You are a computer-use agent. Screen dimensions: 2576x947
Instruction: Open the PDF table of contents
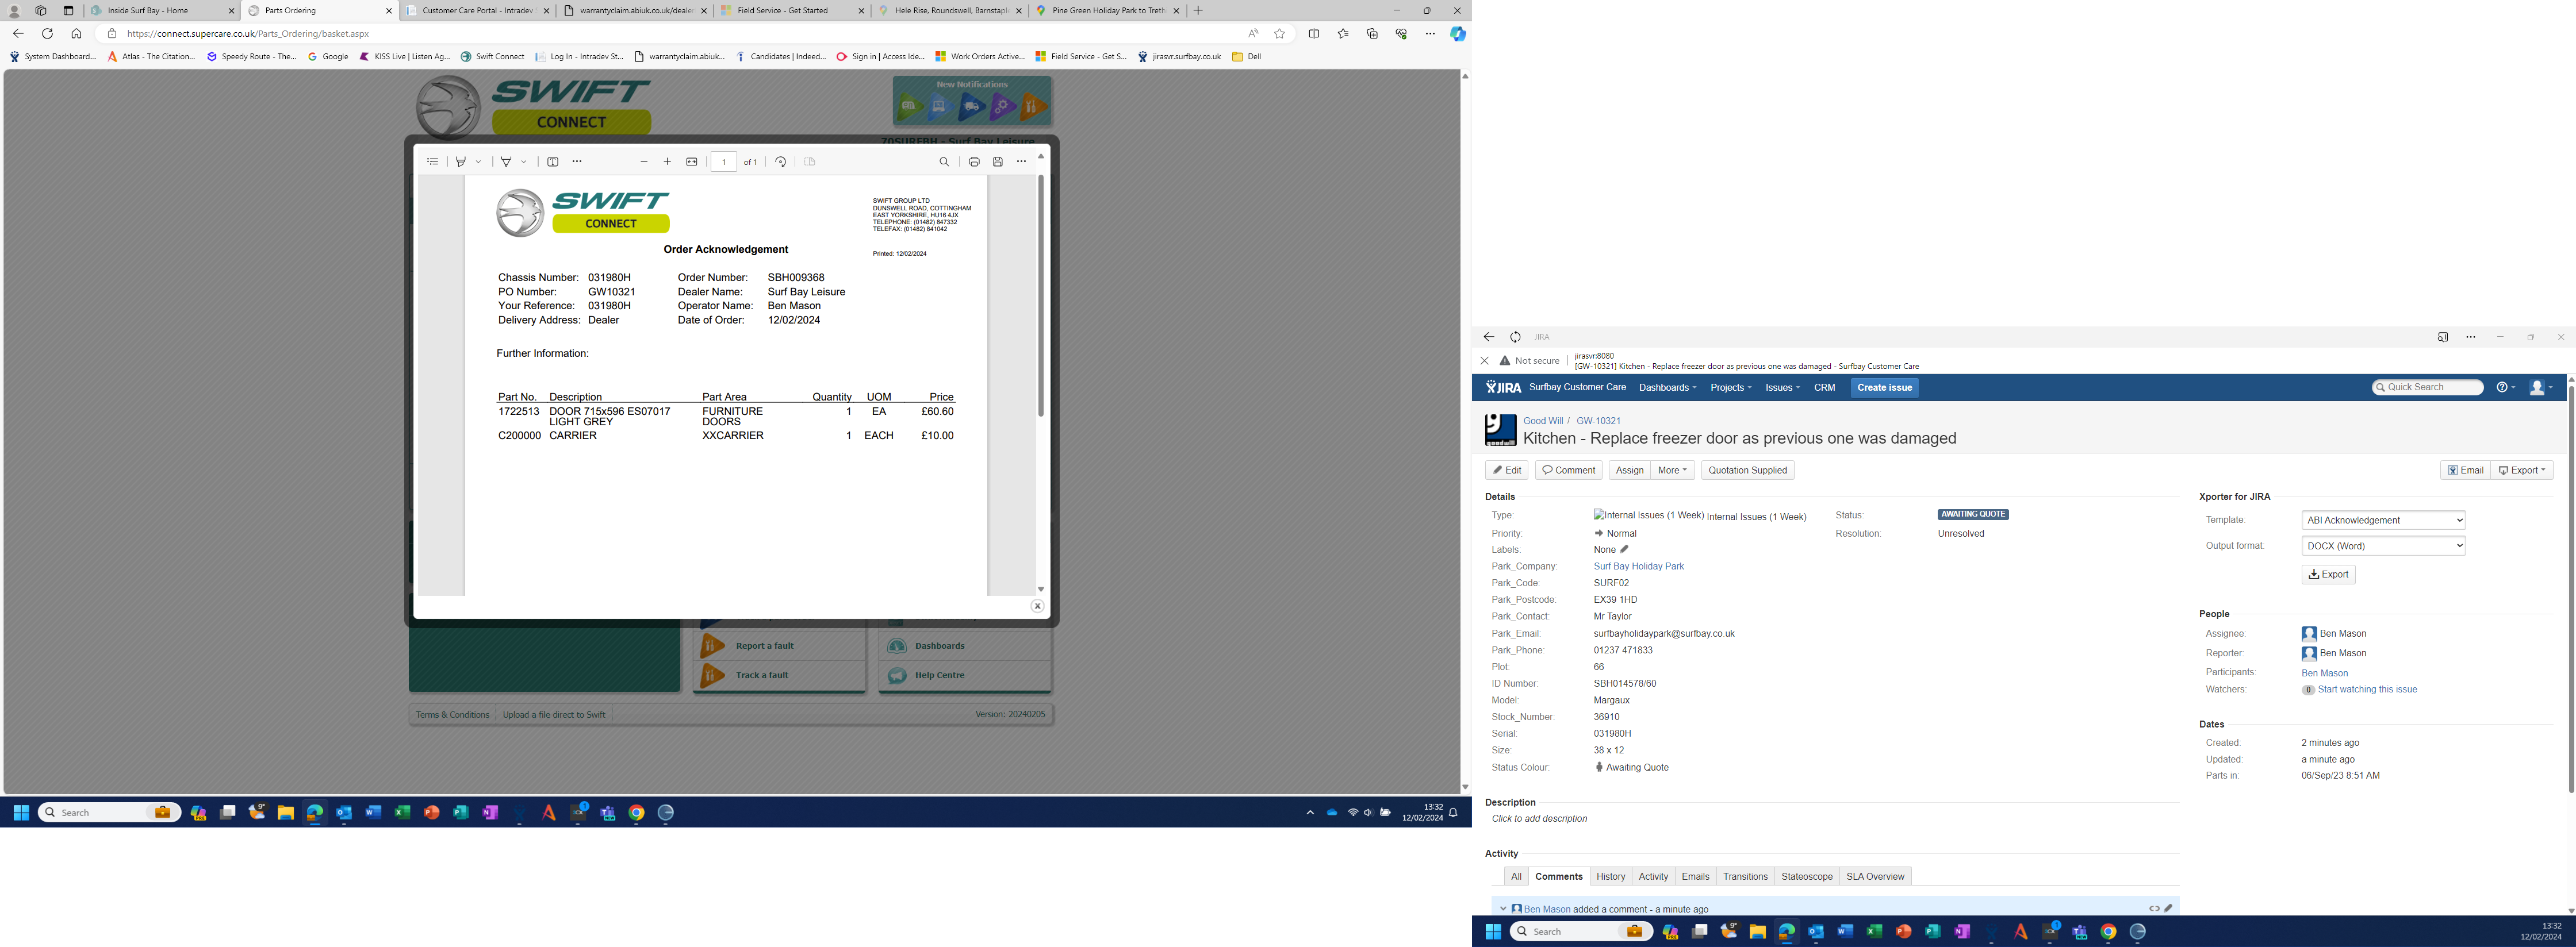(432, 162)
